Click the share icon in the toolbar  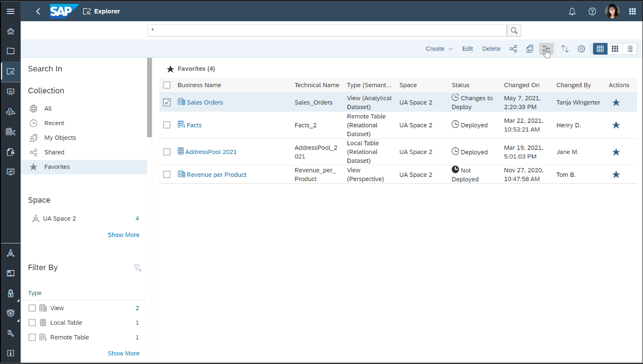[513, 49]
